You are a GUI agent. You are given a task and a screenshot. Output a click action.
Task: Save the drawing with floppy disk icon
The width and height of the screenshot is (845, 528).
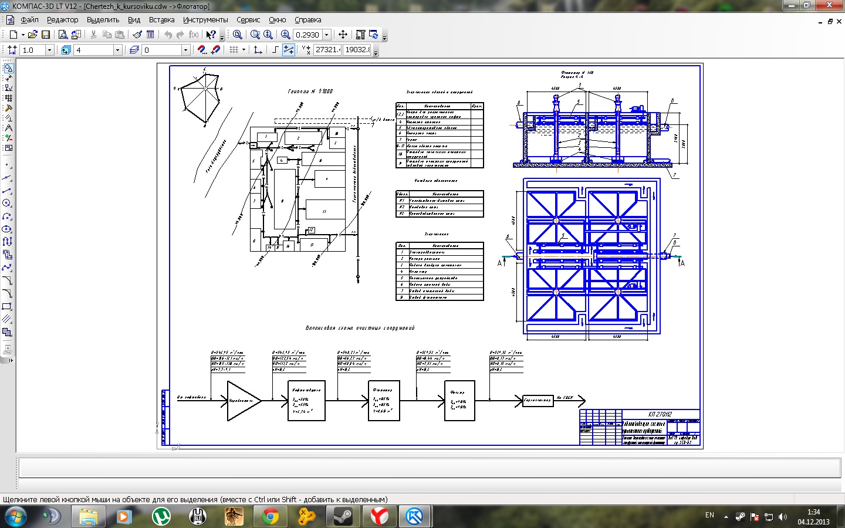coord(46,35)
